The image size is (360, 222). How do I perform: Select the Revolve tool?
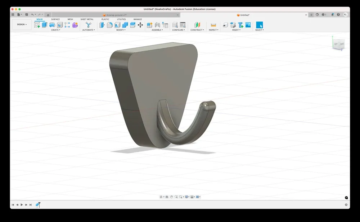[x=52, y=25]
